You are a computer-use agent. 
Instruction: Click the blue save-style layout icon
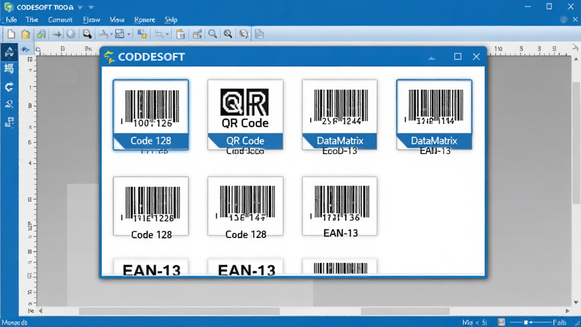(x=120, y=34)
